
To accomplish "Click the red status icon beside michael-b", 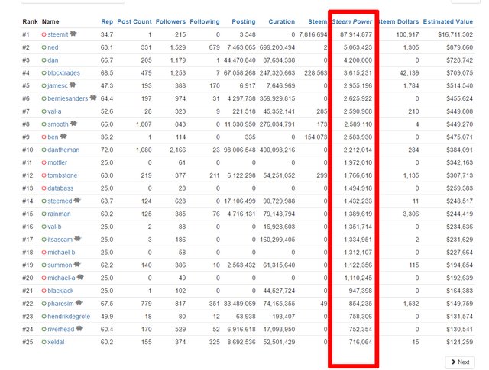I will 44,253.
